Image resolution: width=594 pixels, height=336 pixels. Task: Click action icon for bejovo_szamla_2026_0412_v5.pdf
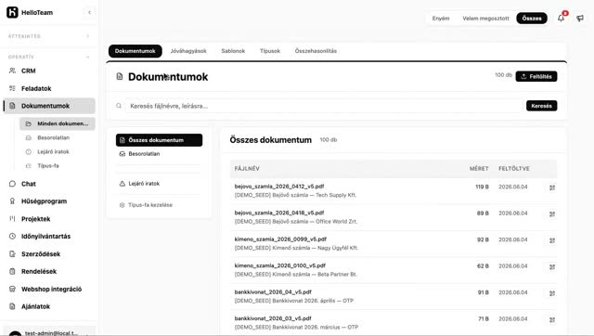tap(552, 187)
